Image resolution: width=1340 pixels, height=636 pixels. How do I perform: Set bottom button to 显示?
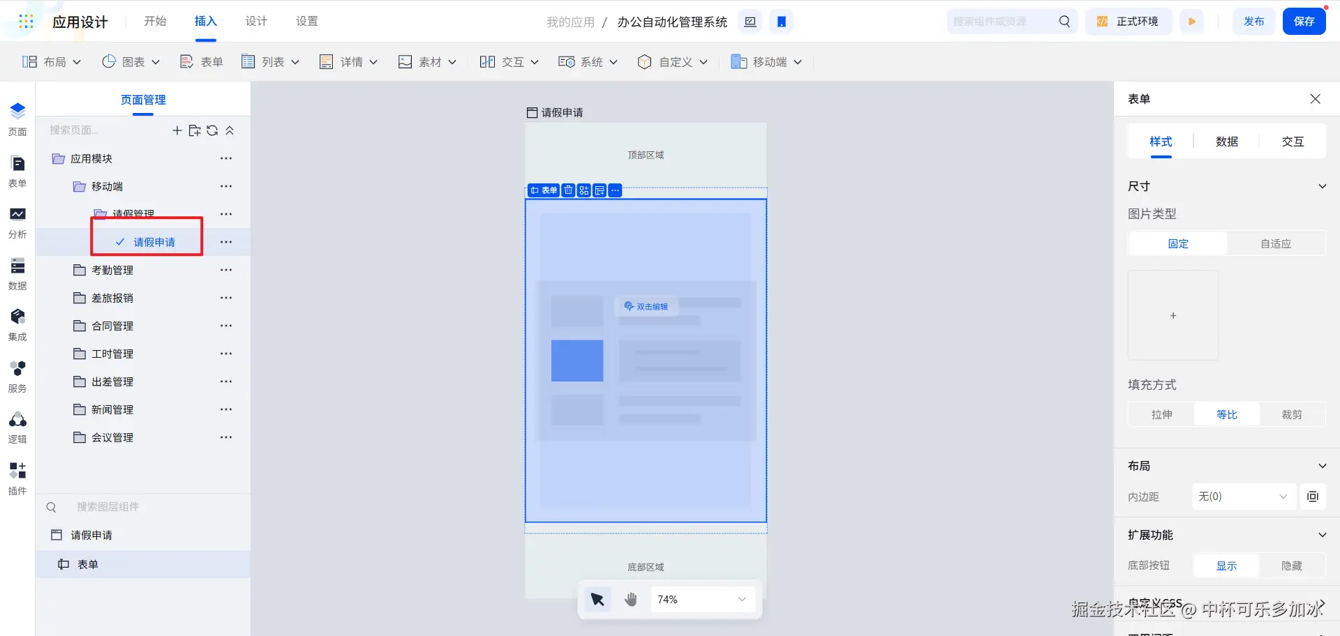(x=1226, y=566)
